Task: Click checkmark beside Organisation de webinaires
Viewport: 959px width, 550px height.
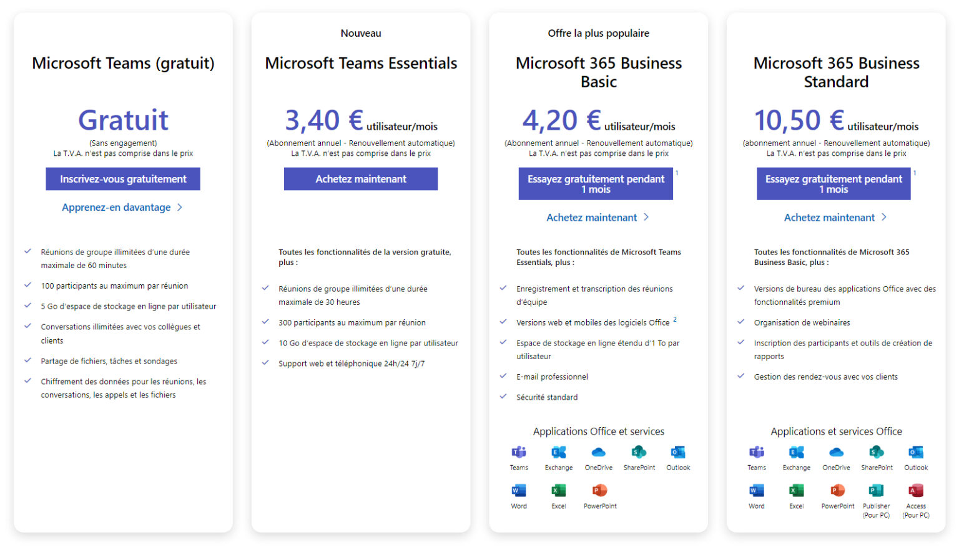Action: (x=741, y=322)
